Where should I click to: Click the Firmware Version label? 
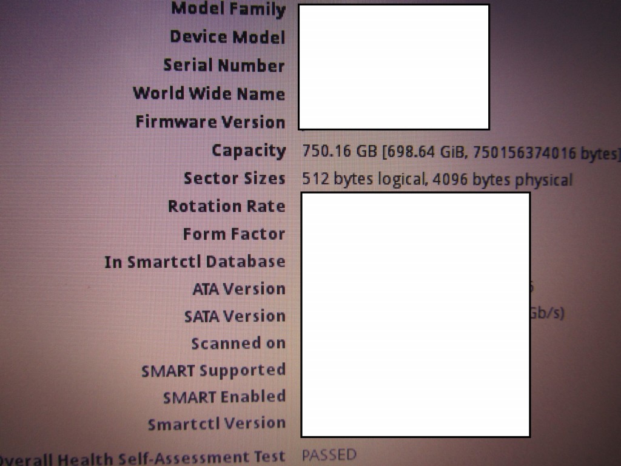point(210,121)
